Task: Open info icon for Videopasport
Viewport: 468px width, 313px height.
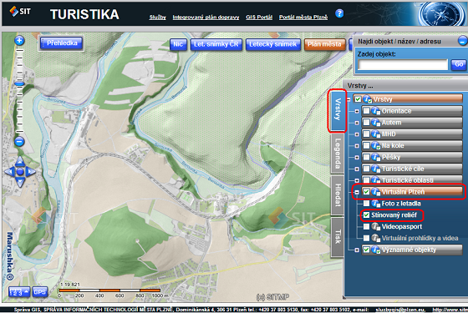Action: 376,226
